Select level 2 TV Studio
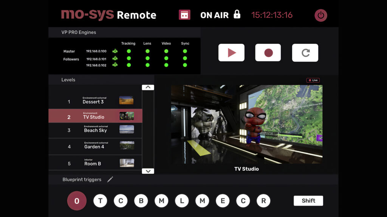Viewport: 387px width, 217px height. (x=95, y=116)
